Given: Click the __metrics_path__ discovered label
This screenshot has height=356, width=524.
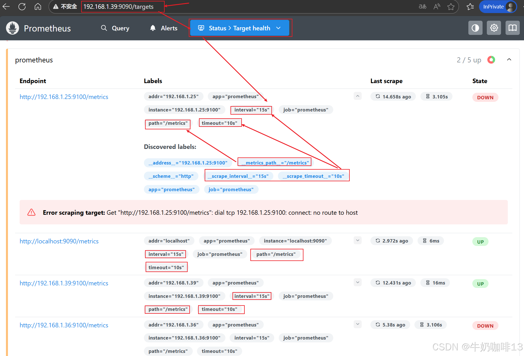Looking at the screenshot, I should point(275,163).
